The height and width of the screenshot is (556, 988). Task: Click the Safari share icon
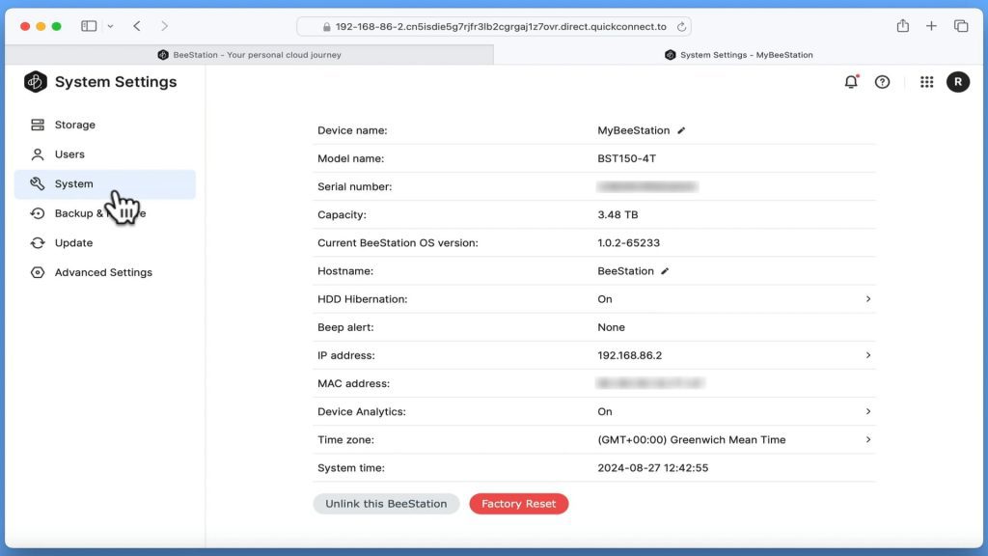(x=903, y=26)
